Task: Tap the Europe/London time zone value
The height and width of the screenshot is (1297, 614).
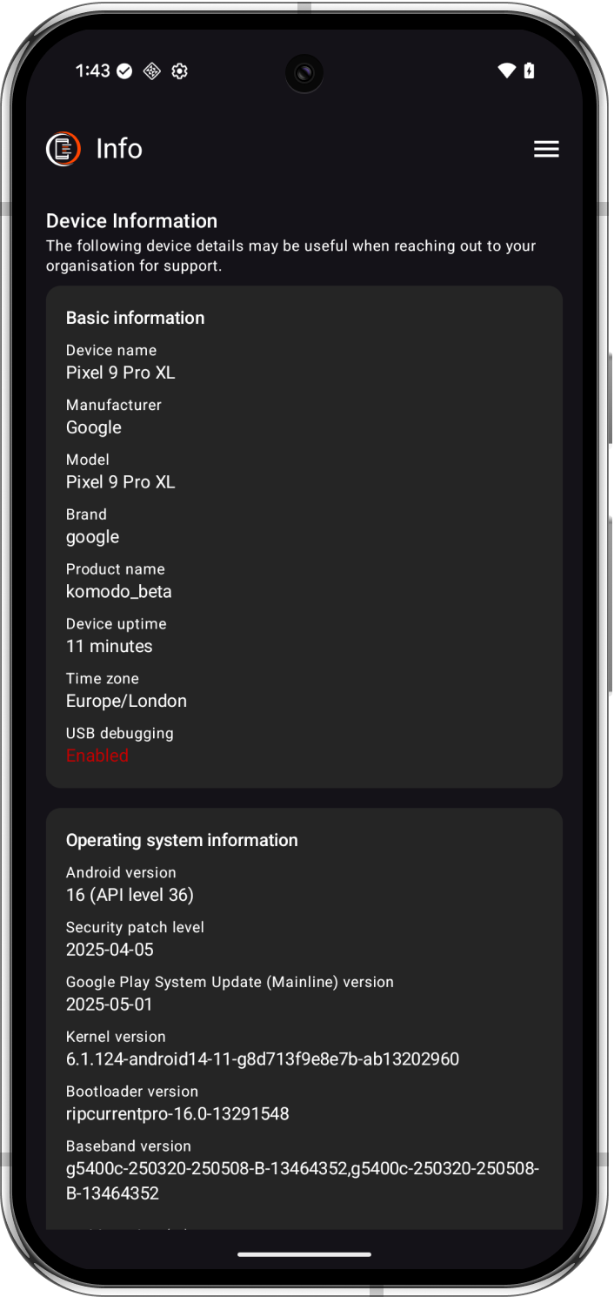Action: click(126, 701)
